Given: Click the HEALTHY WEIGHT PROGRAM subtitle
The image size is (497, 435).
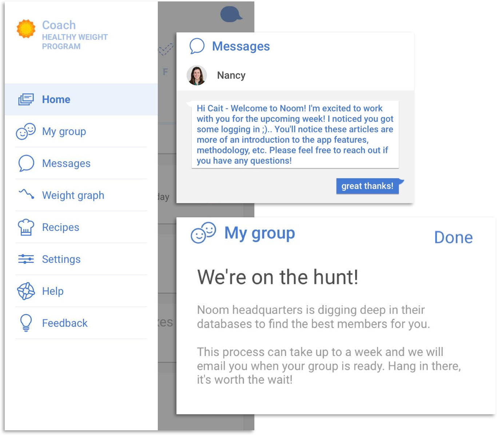Looking at the screenshot, I should tap(75, 42).
